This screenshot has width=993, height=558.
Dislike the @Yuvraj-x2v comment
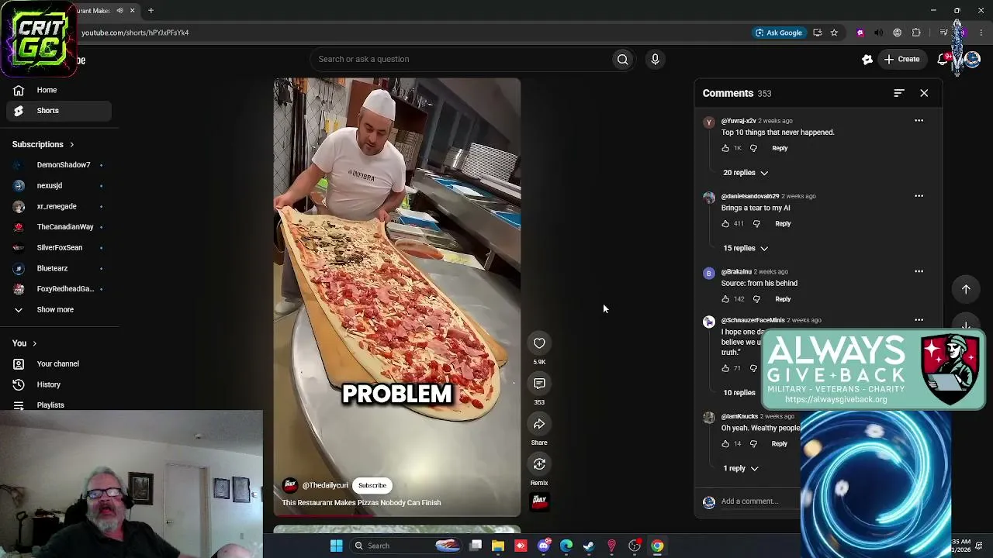pos(753,148)
